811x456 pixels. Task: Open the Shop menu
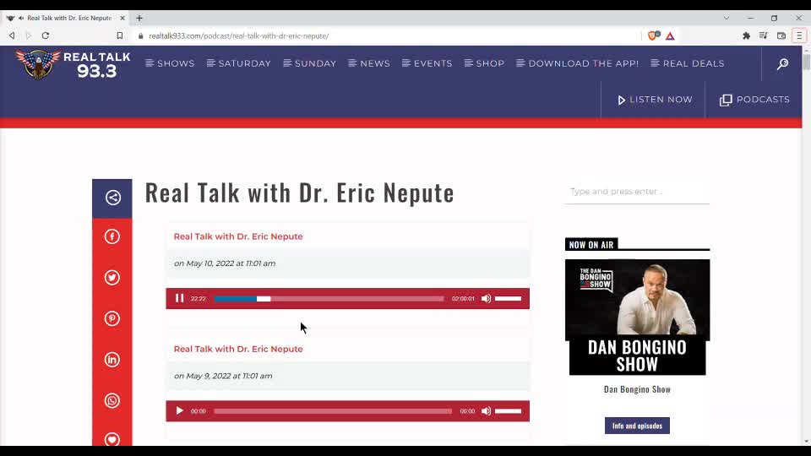[485, 63]
